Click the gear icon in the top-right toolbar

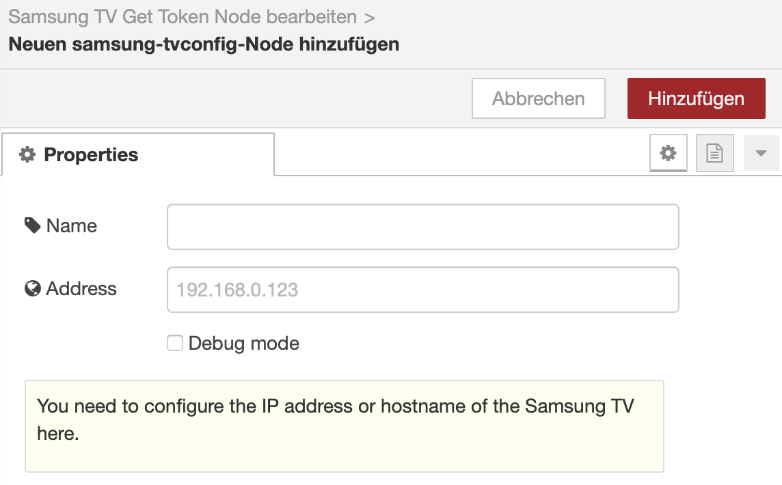click(x=668, y=153)
